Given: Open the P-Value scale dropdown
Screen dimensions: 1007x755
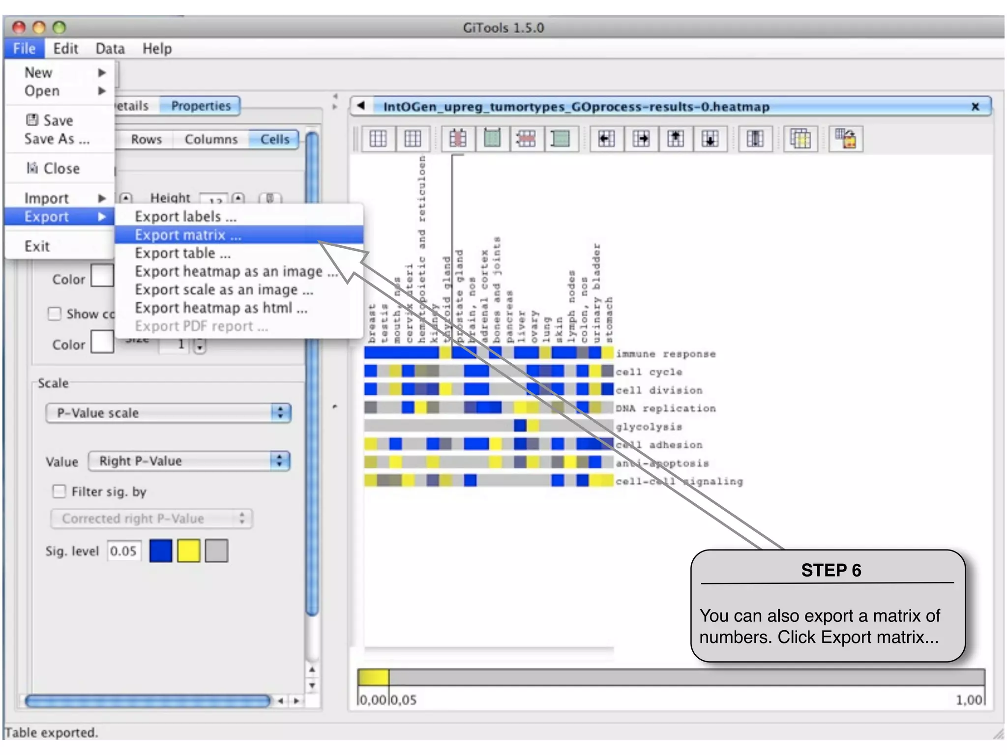Looking at the screenshot, I should tap(168, 413).
